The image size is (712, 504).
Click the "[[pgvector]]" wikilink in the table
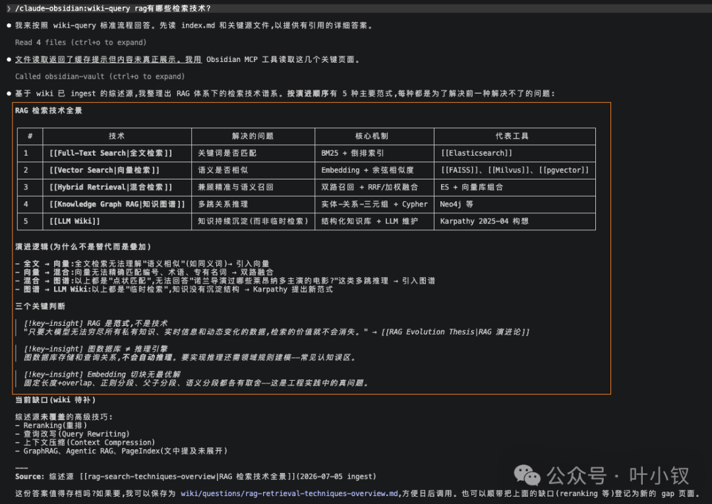(x=564, y=170)
